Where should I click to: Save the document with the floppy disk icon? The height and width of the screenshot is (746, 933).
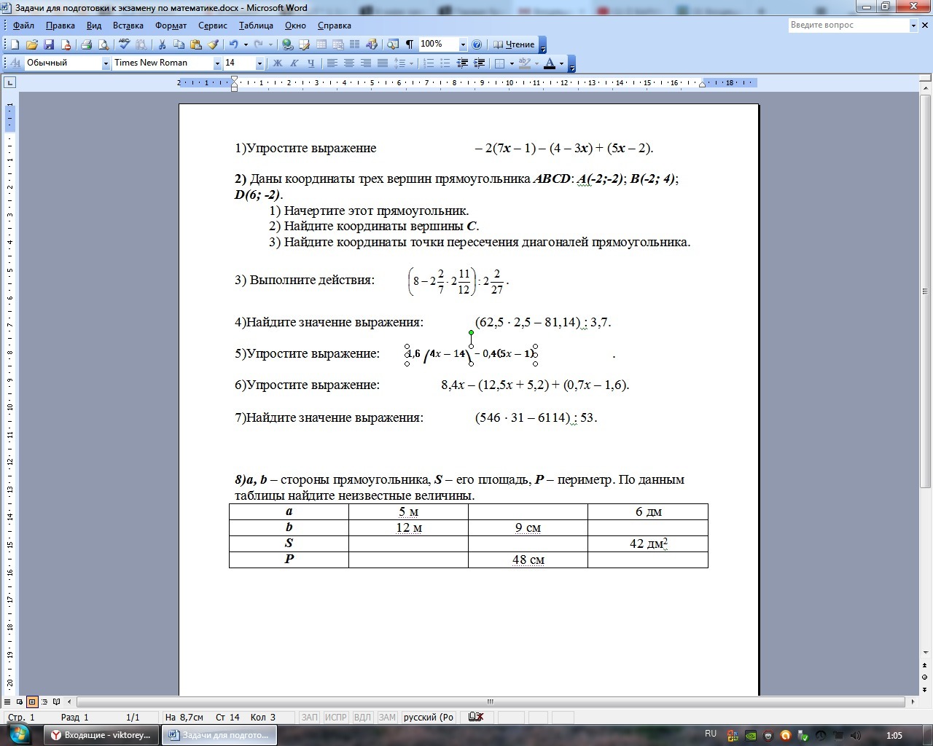coord(49,44)
